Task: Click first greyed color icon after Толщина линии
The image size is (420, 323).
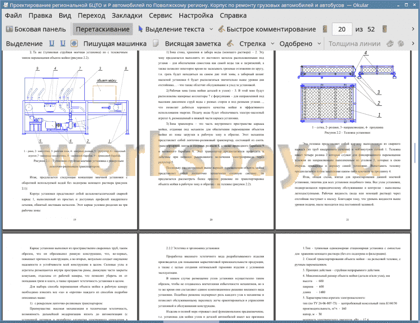Action: [x=390, y=43]
